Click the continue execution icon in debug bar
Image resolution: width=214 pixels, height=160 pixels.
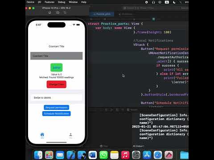pyautogui.click(x=111, y=110)
